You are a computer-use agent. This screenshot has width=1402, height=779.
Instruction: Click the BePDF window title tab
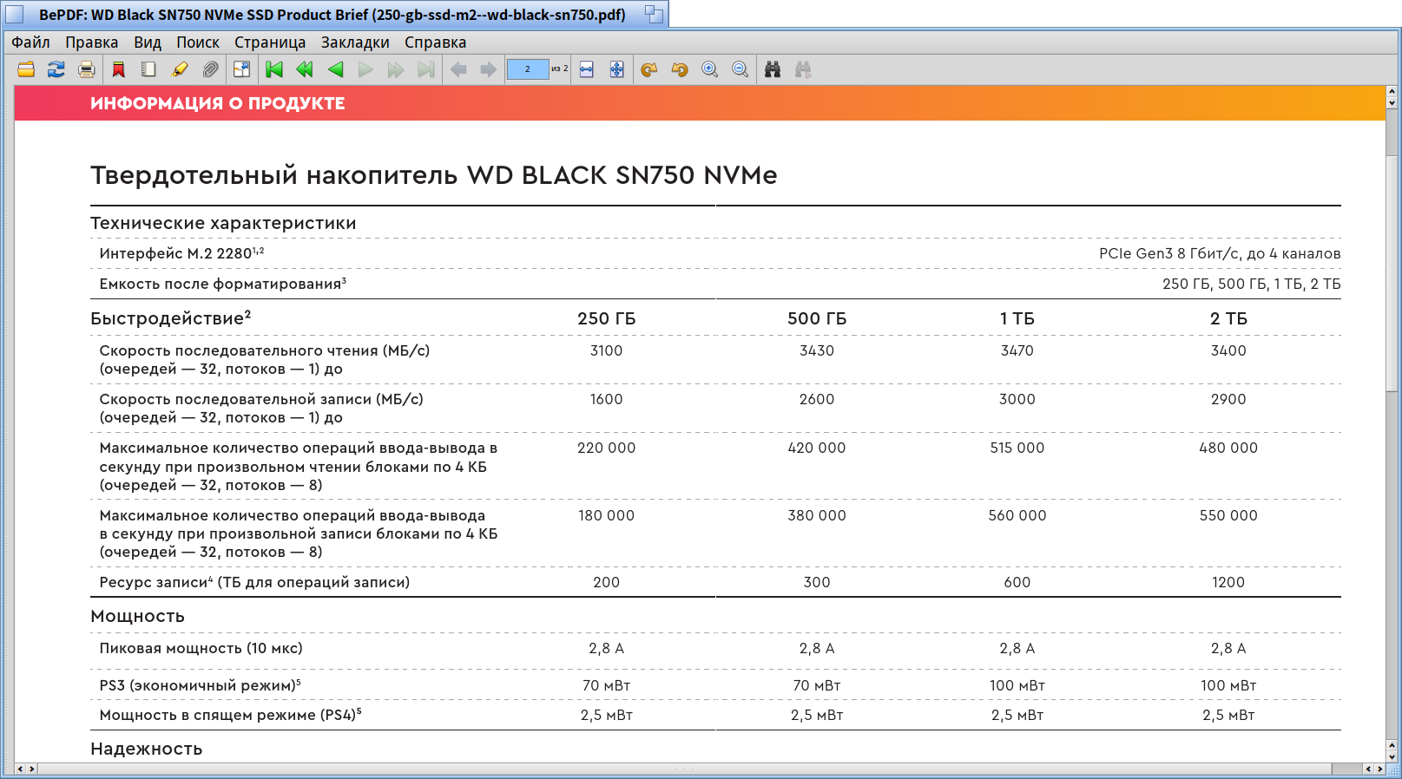click(332, 15)
